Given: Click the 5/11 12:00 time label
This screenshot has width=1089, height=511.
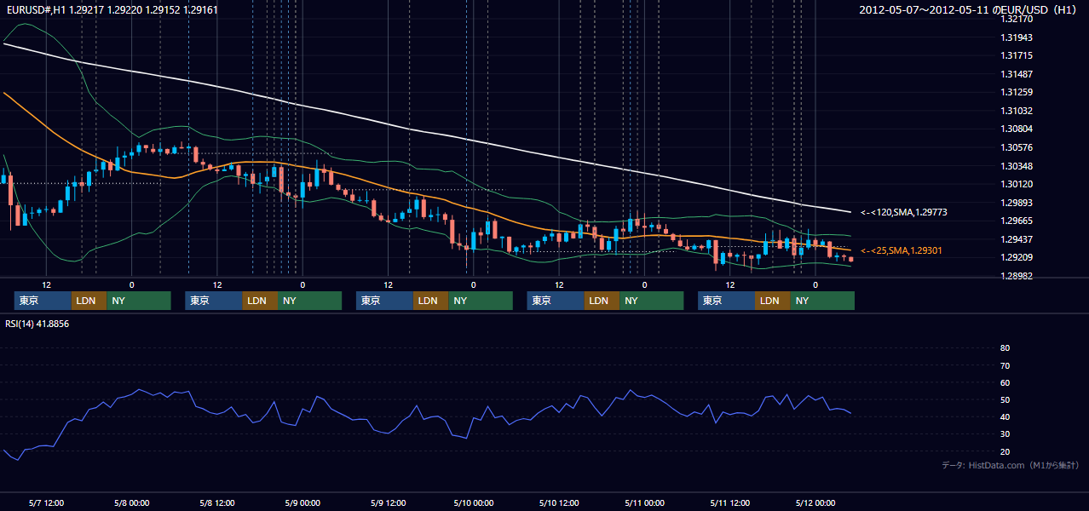Looking at the screenshot, I should pos(730,502).
